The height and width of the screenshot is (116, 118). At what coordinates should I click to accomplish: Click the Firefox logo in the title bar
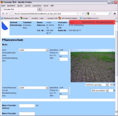point(2,2)
